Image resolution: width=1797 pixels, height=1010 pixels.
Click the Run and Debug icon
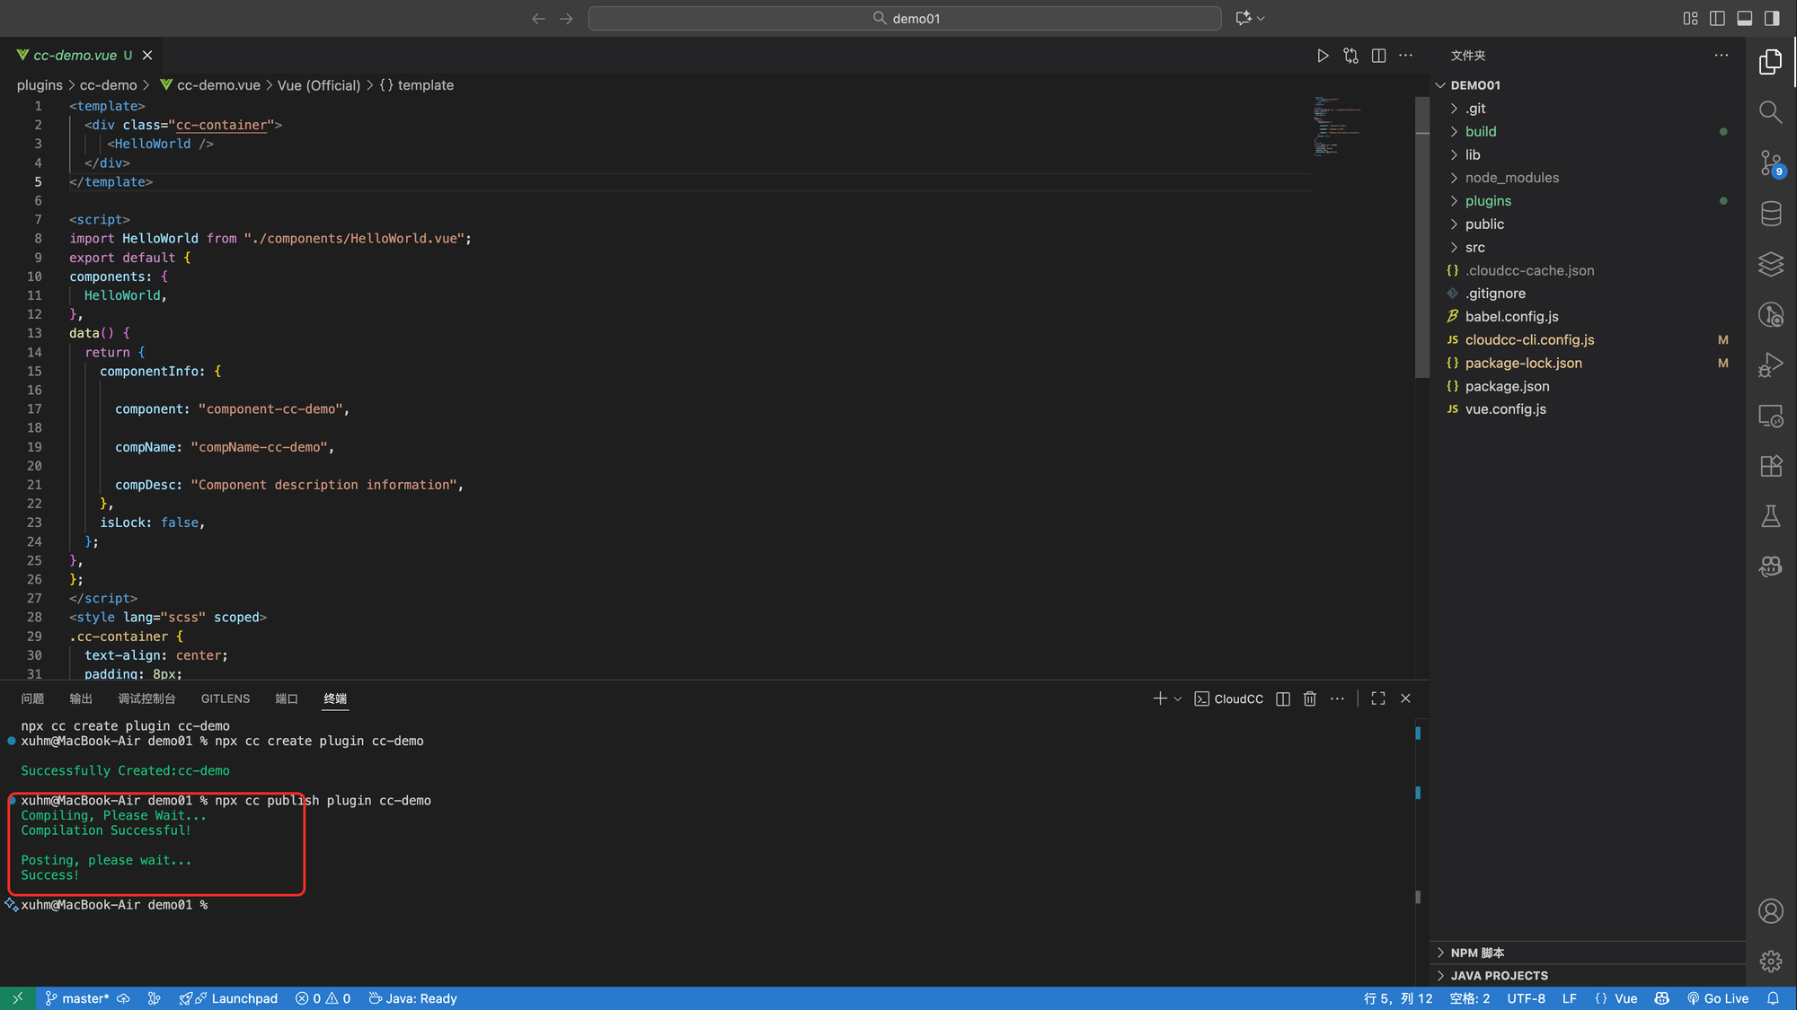(x=1770, y=364)
